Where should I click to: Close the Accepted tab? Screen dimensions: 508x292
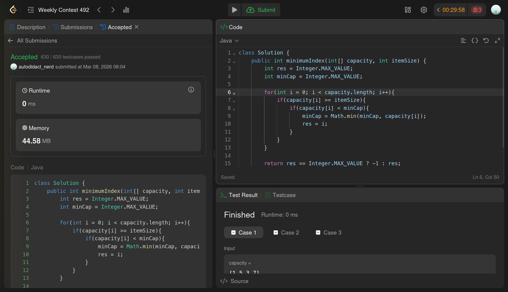click(x=136, y=27)
